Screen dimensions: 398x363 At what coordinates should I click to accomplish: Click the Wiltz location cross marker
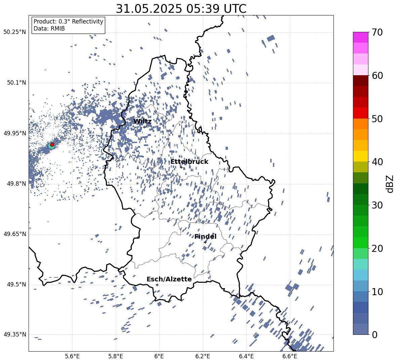144,127
